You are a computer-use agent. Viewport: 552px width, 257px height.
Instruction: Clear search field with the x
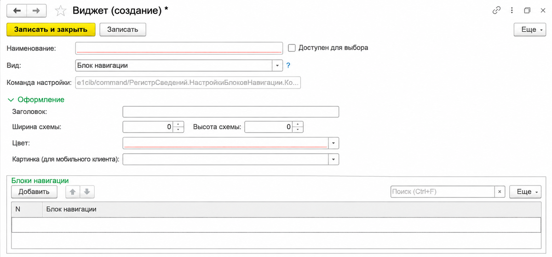pyautogui.click(x=500, y=192)
